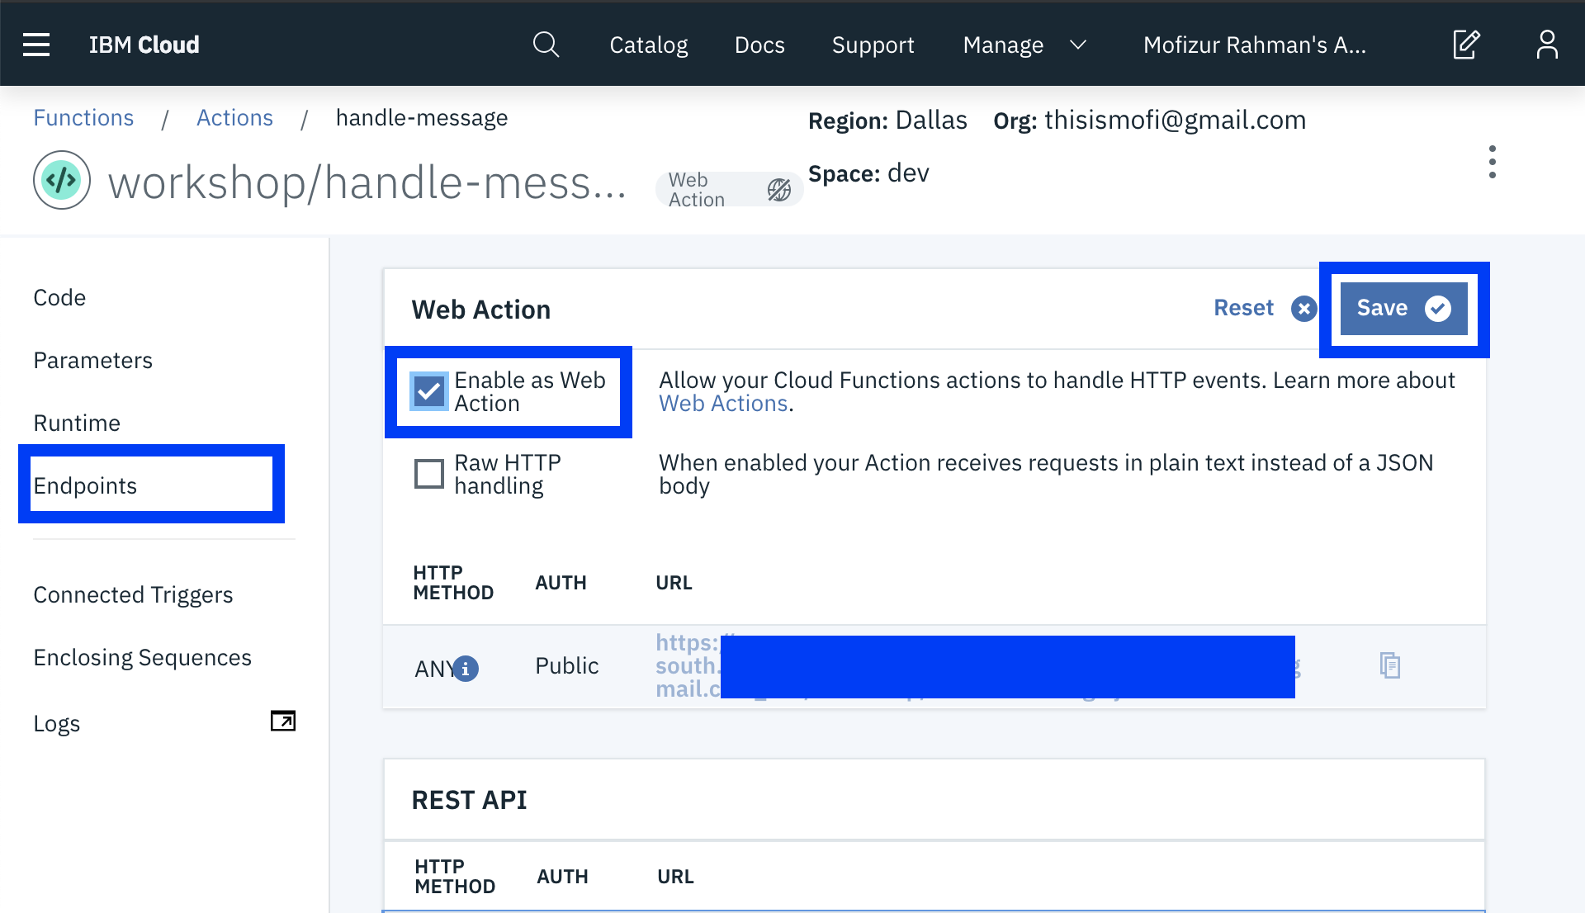Open the Catalog menu

pos(649,45)
